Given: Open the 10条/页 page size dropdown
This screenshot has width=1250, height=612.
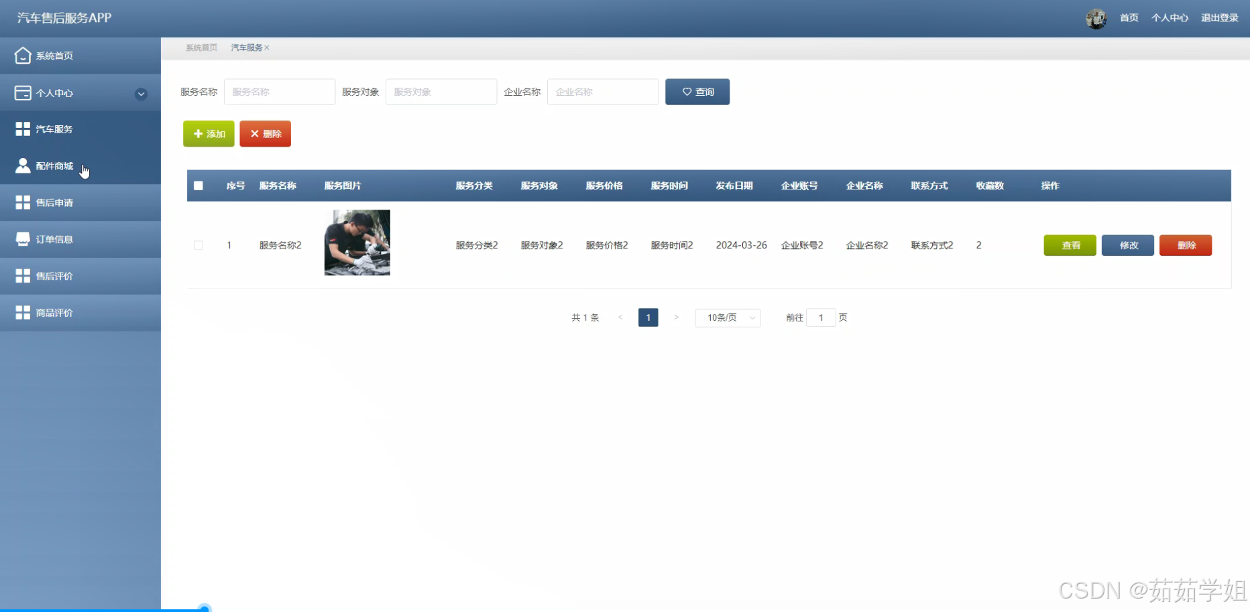Looking at the screenshot, I should tap(728, 317).
